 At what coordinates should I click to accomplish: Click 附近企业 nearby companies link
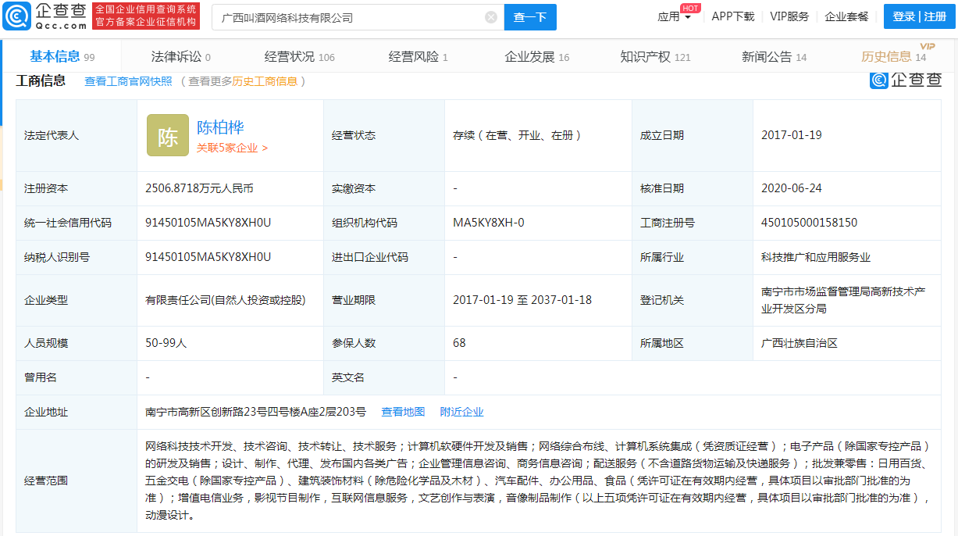462,412
